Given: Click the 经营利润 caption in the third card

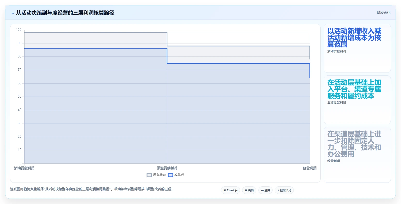Looking at the screenshot, I should [x=334, y=161].
